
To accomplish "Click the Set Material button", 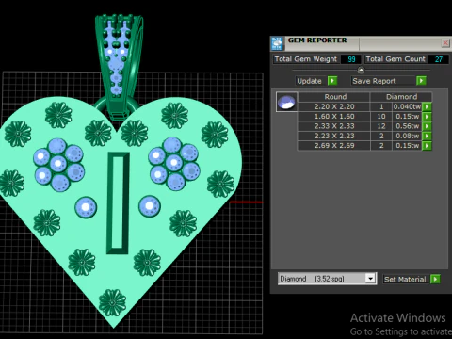I will [x=405, y=279].
